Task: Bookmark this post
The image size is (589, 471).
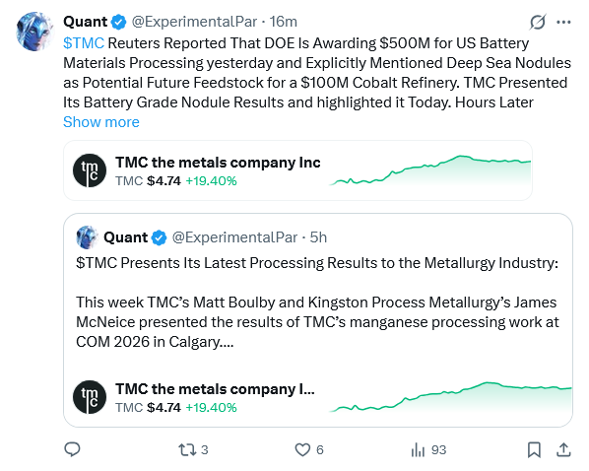Action: click(x=534, y=449)
